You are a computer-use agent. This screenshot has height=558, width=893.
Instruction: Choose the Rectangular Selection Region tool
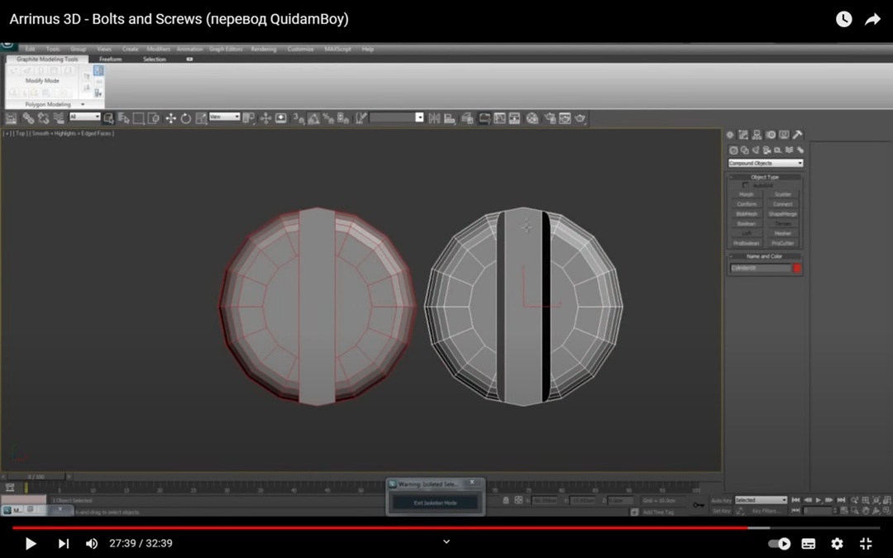[138, 118]
